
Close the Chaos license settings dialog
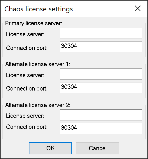tap(138, 8)
